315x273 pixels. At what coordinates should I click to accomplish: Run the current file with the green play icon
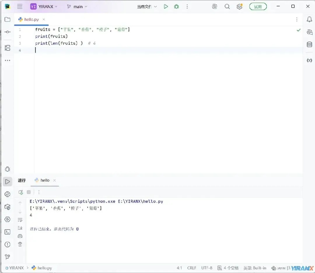[x=166, y=7]
